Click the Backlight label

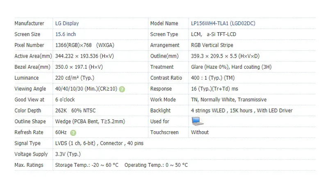click(160, 110)
